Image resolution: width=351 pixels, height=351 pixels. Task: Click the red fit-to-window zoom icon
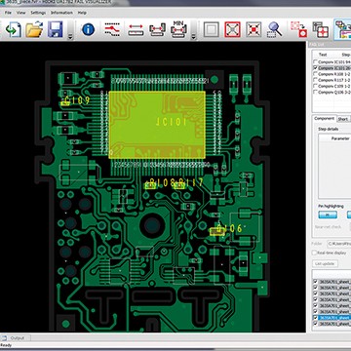[232, 29]
